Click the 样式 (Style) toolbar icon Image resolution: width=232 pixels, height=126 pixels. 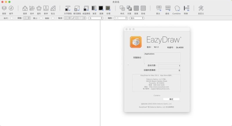122,8
